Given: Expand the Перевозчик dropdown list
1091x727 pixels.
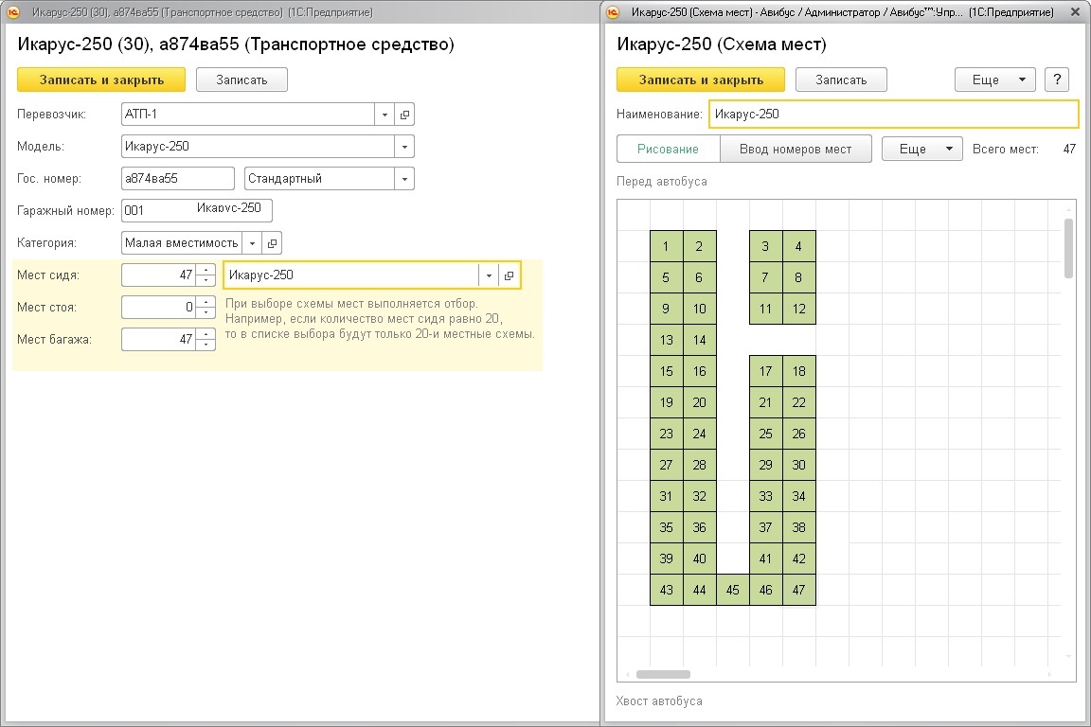Looking at the screenshot, I should coord(385,115).
